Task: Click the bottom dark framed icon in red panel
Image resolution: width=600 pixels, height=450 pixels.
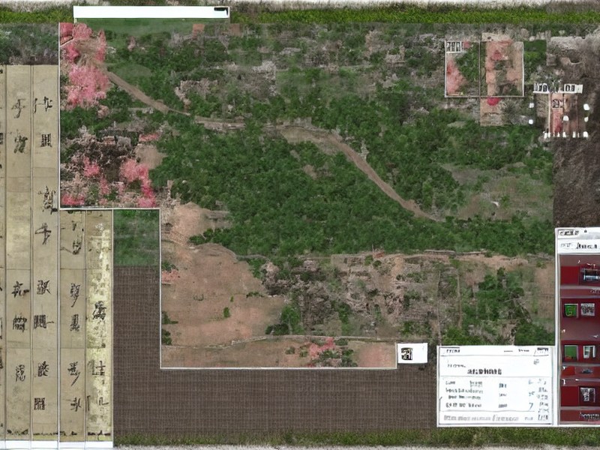Action: coord(587,394)
